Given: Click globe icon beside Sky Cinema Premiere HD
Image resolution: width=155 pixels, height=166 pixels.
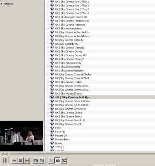Looking at the screenshot, I should [x=52, y=21].
